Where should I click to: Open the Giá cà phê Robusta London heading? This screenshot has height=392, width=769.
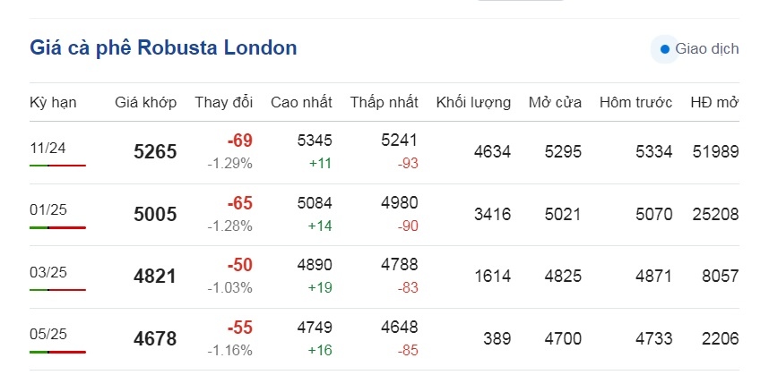[x=163, y=47]
